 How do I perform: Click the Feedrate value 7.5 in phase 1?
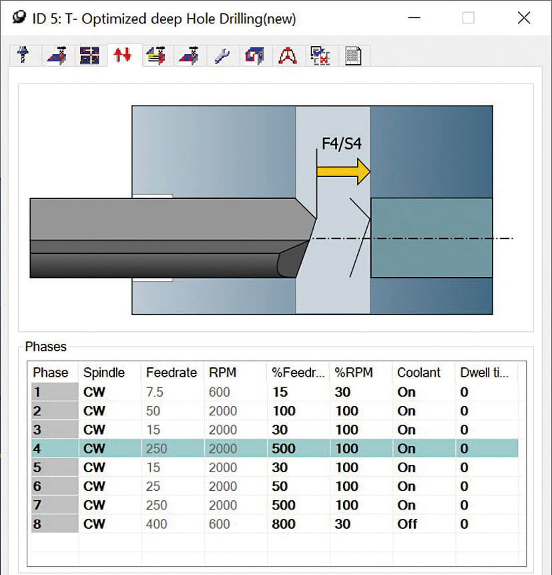[155, 392]
